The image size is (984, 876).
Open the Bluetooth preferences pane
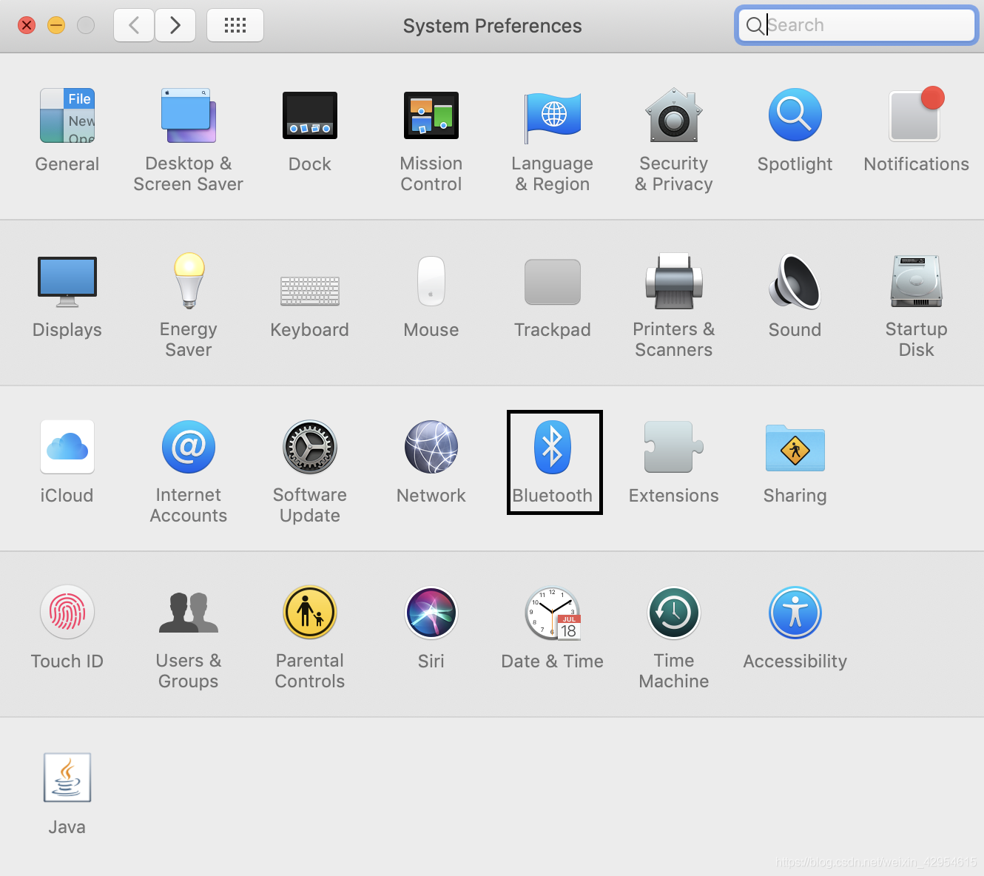(553, 462)
